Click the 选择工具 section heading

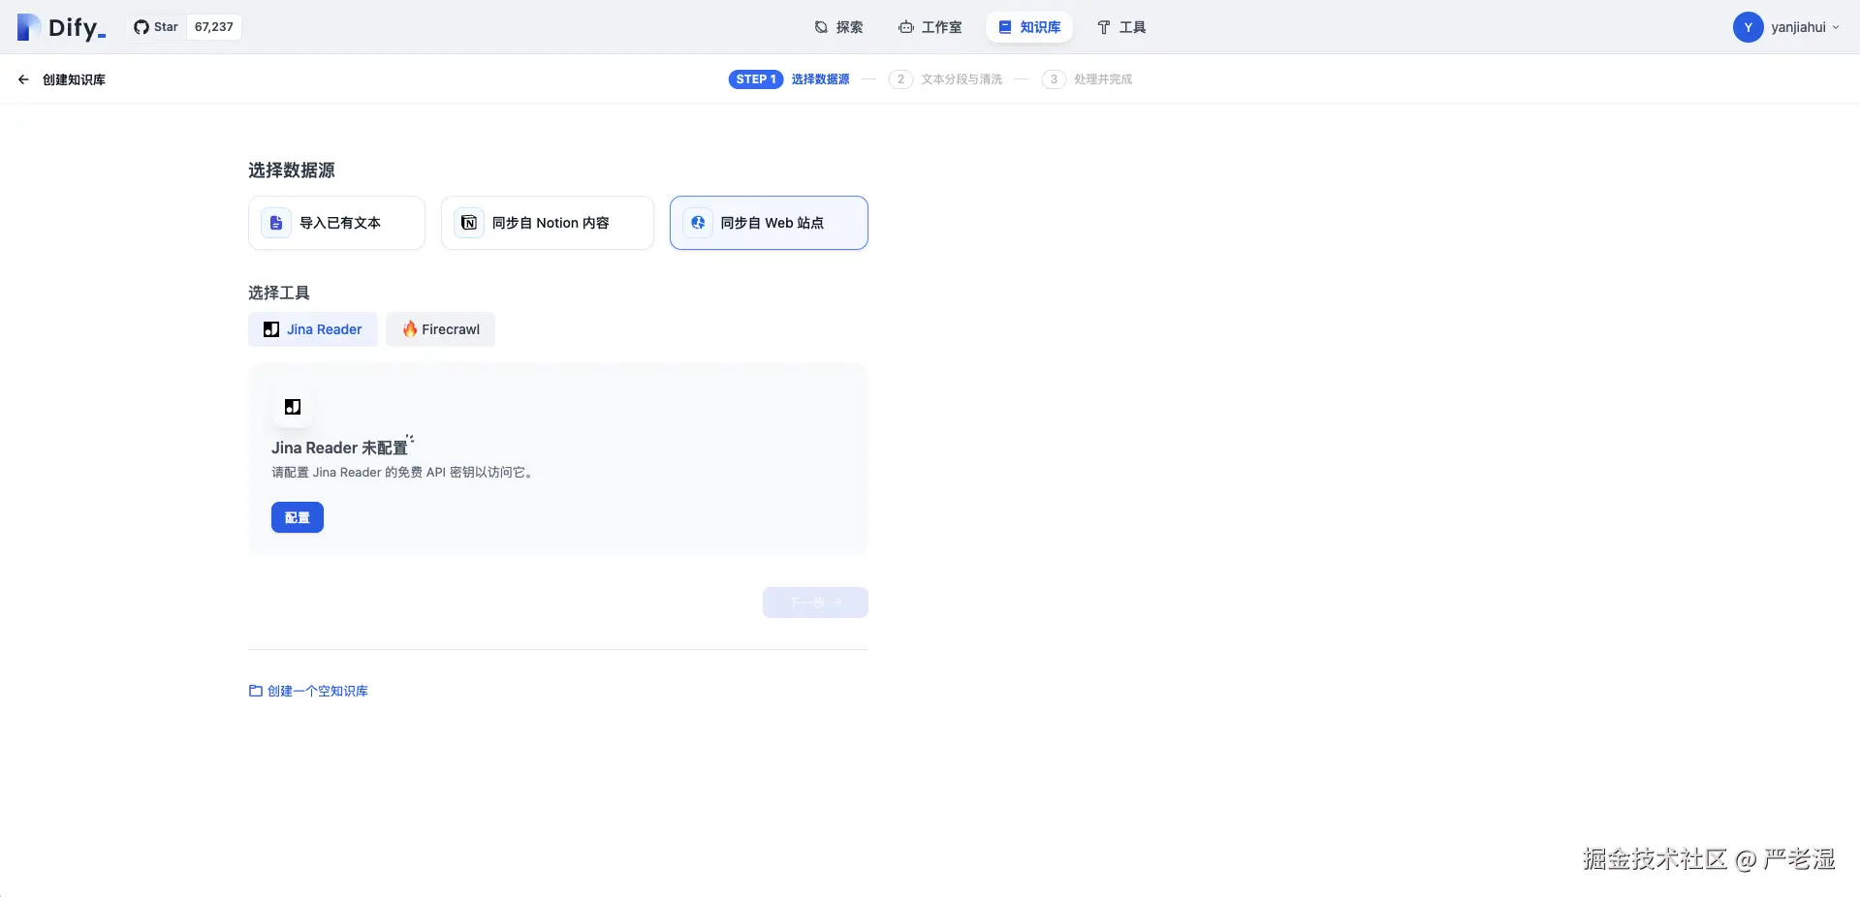(279, 293)
